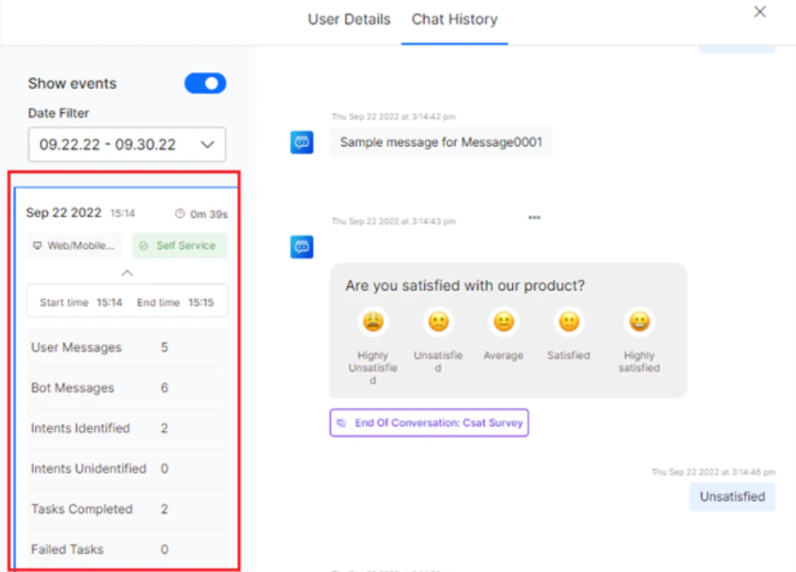796x572 pixels.
Task: Click the icon inside Csat Survey event button
Action: point(342,422)
